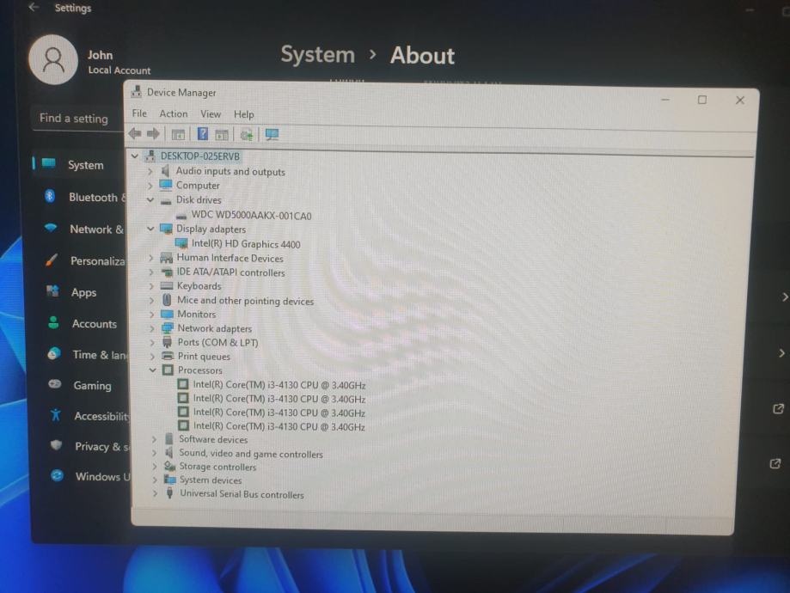Select Intel(R) HD Graphics 4400 adapter
The height and width of the screenshot is (593, 790).
245,244
